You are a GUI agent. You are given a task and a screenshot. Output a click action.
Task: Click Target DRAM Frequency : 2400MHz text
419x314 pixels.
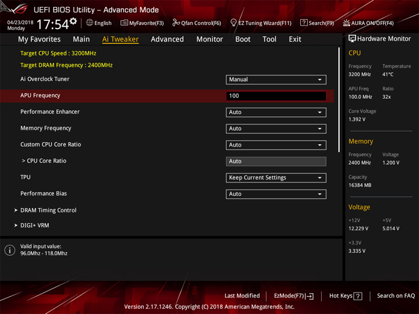(66, 65)
